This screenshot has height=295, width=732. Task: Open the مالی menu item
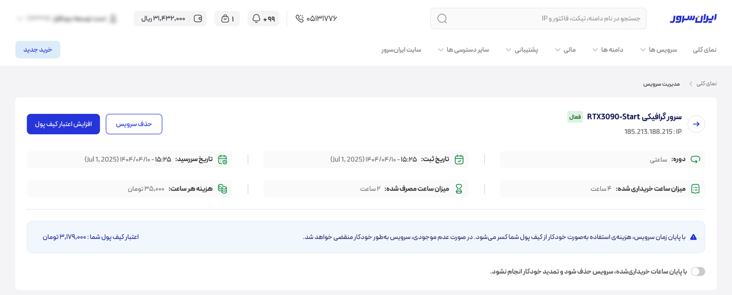click(x=569, y=50)
